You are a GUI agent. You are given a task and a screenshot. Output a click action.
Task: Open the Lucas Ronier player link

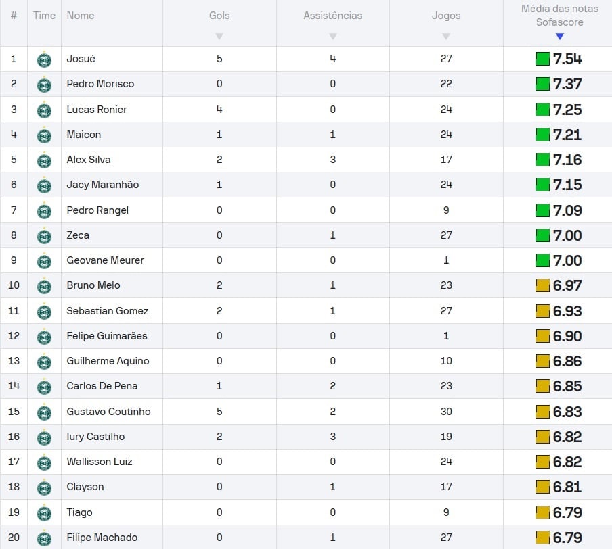point(97,110)
